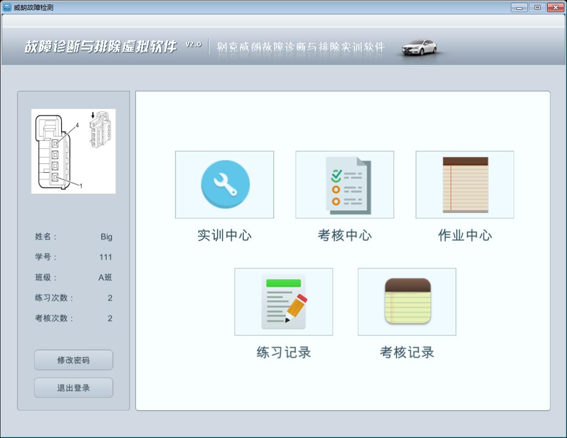Maximize the 威朗故障检测 window
Viewport: 567px width, 438px height.
pyautogui.click(x=537, y=8)
